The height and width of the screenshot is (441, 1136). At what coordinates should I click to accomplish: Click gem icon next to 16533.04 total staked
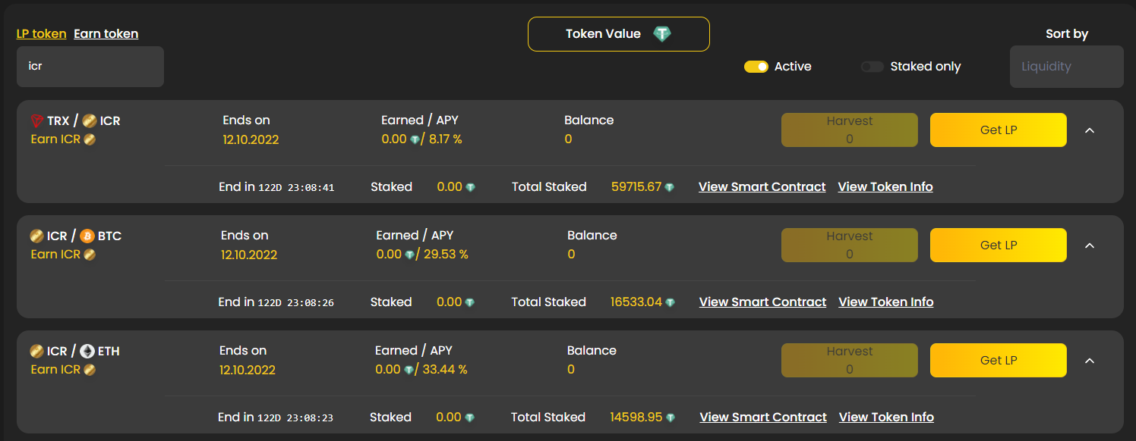pos(670,302)
